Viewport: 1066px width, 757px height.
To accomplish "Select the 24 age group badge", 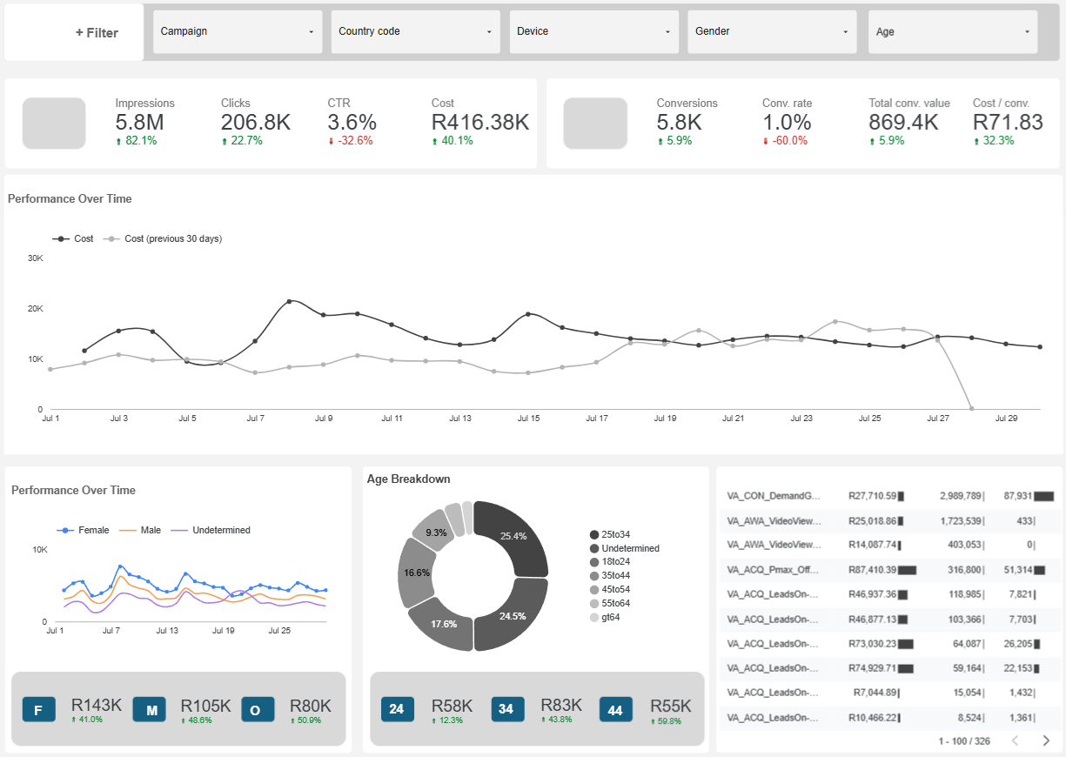I will click(397, 709).
